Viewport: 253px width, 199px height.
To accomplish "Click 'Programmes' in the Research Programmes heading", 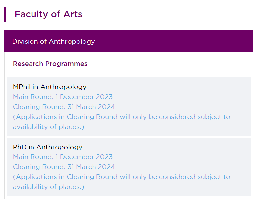I will coord(66,64).
